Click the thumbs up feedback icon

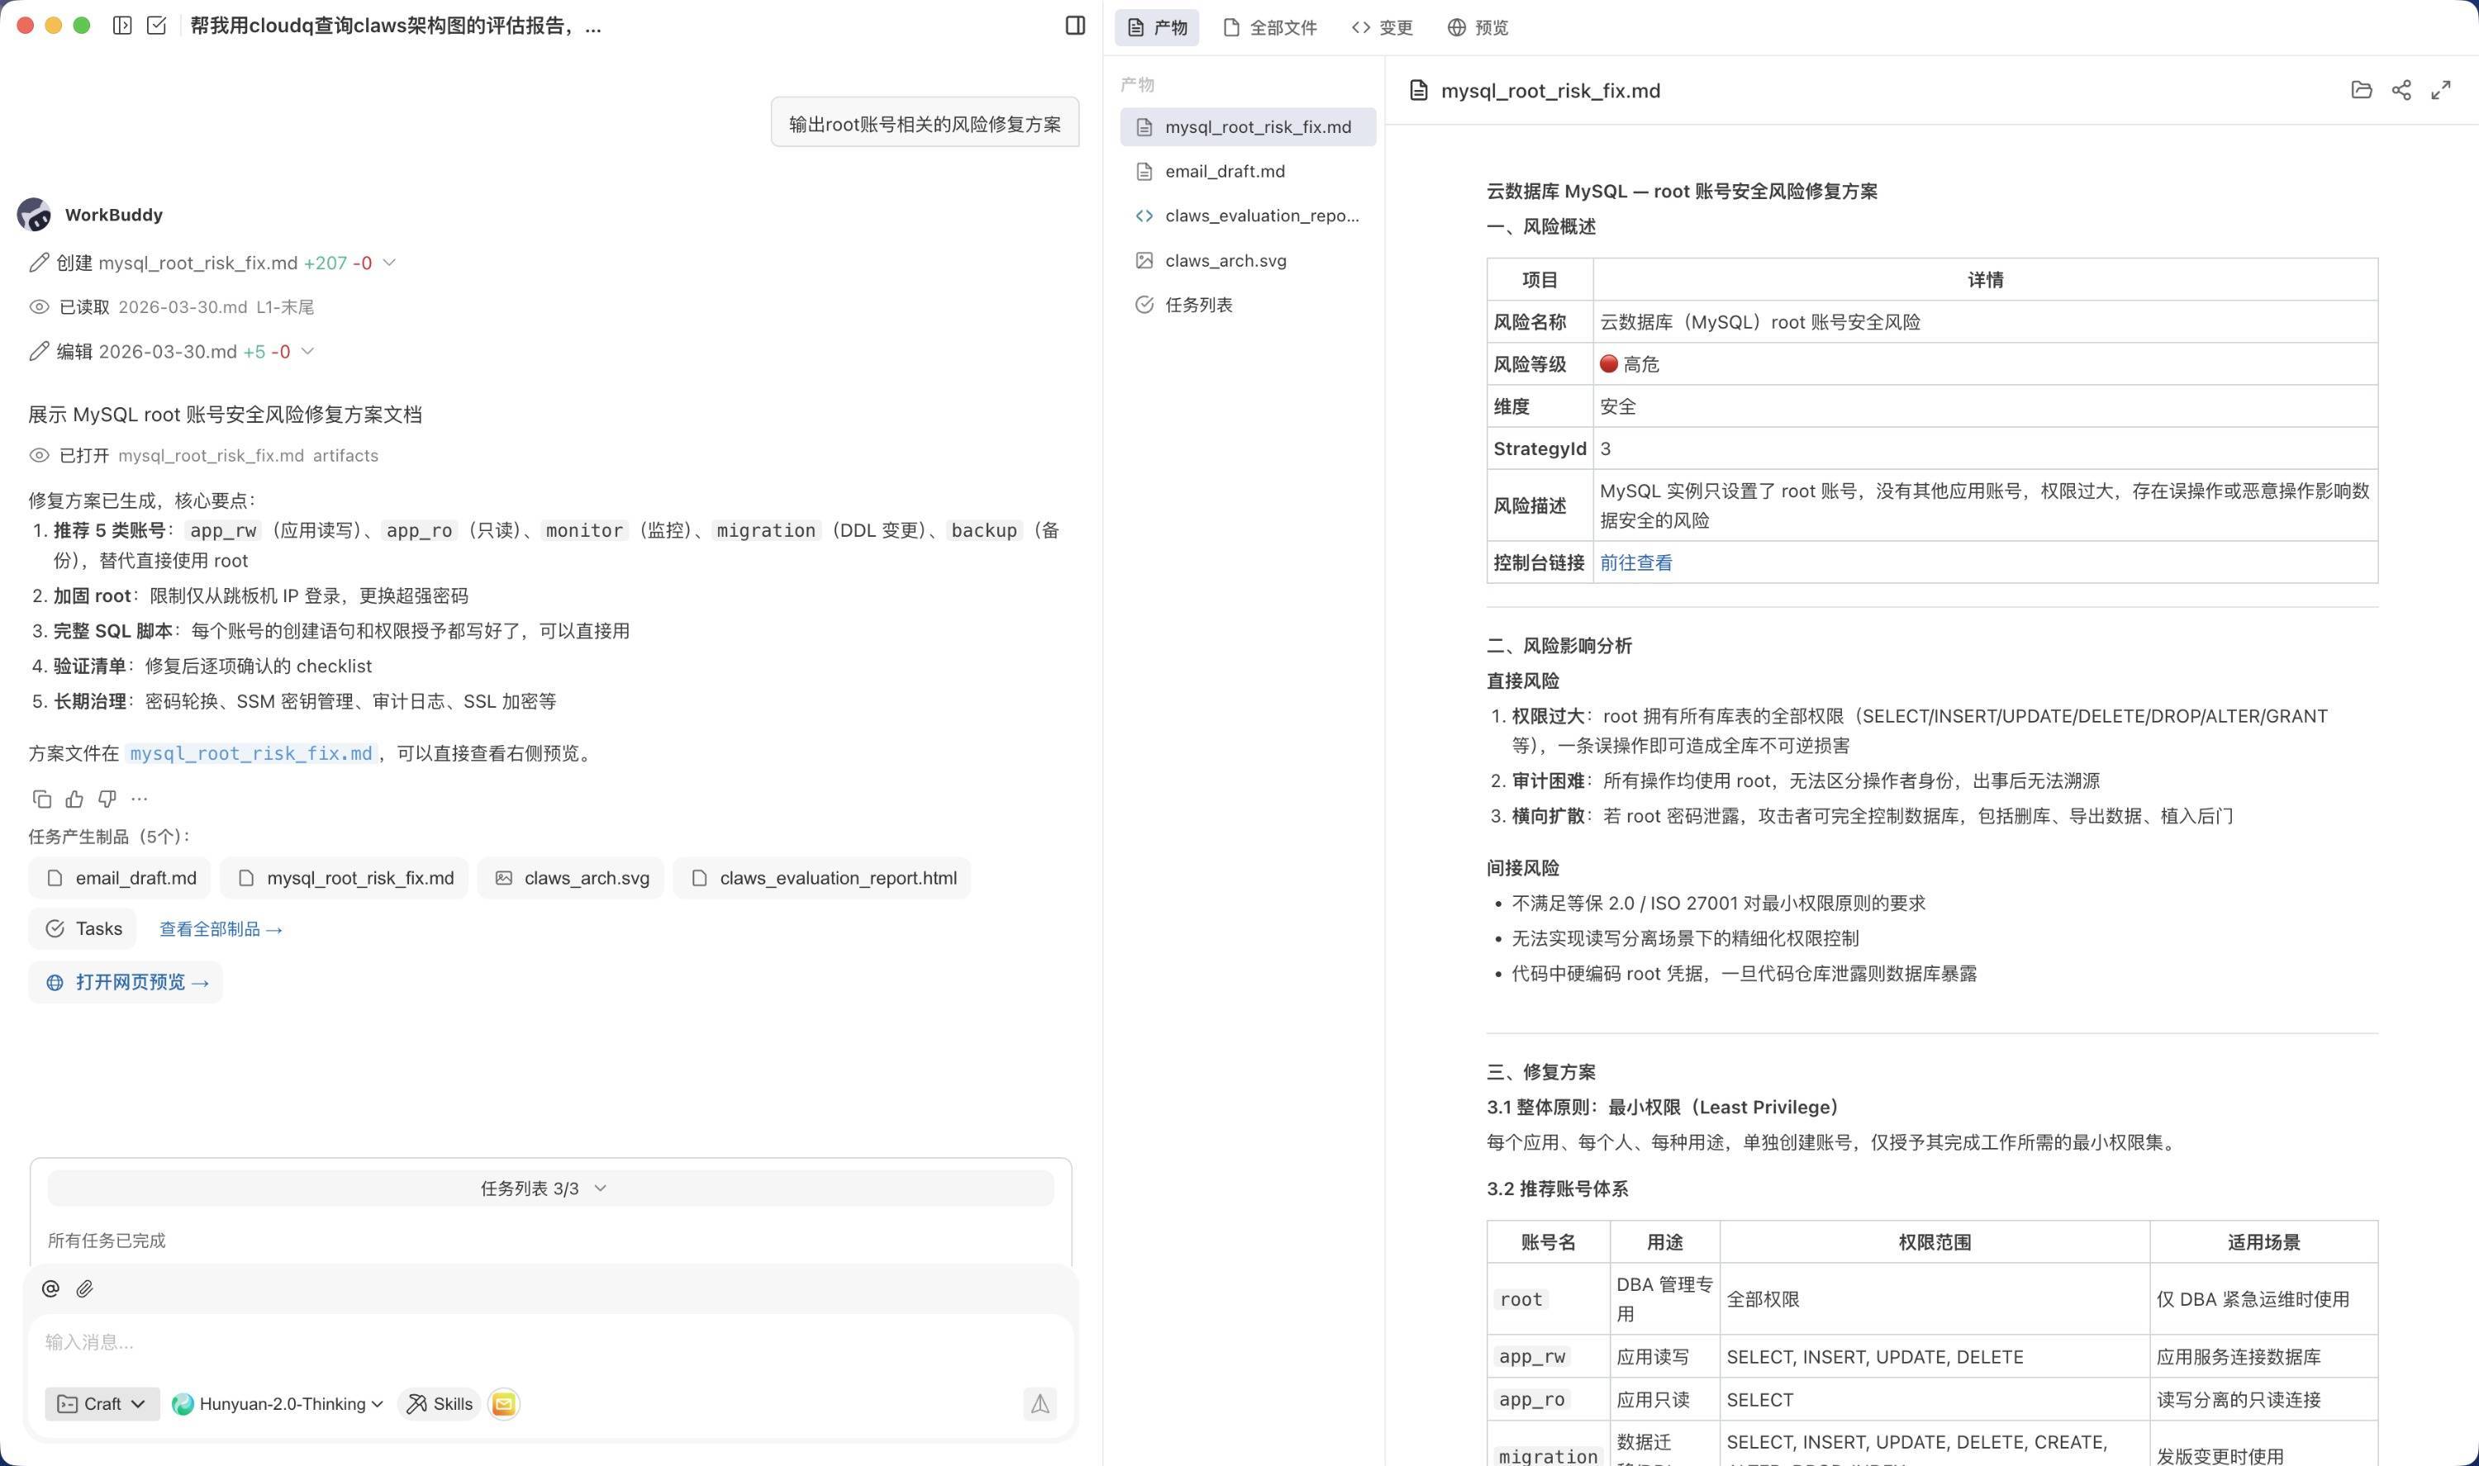74,798
